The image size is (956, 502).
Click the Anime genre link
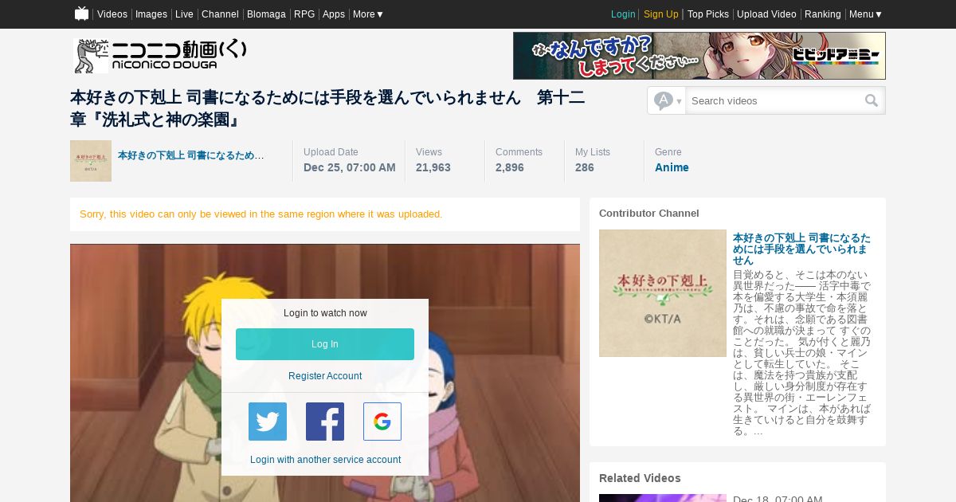tap(672, 167)
